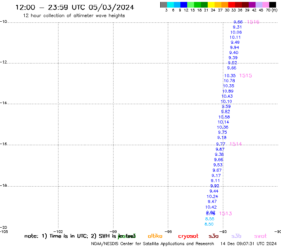Click the gray swatch in the wave height legend
Image resolution: width=281 pixels, height=247 pixels.
pos(164,5)
